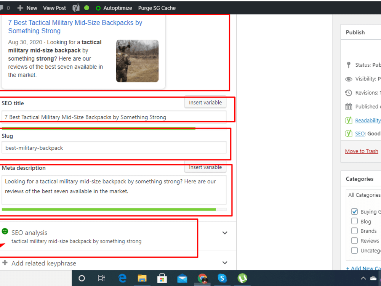Click the meta description length progress bar
381x286 pixels.
[114, 209]
